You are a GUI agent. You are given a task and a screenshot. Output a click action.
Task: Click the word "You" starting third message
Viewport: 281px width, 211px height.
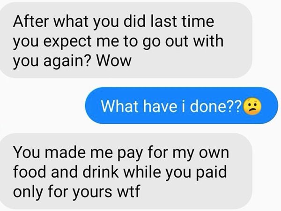27,152
